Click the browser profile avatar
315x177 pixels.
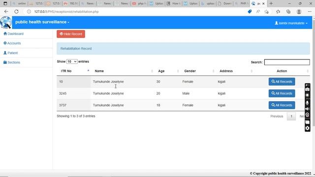click(x=299, y=12)
